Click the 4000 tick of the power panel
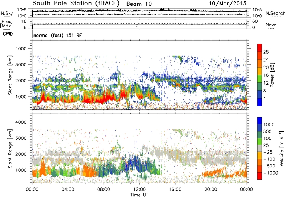 click(x=21, y=49)
